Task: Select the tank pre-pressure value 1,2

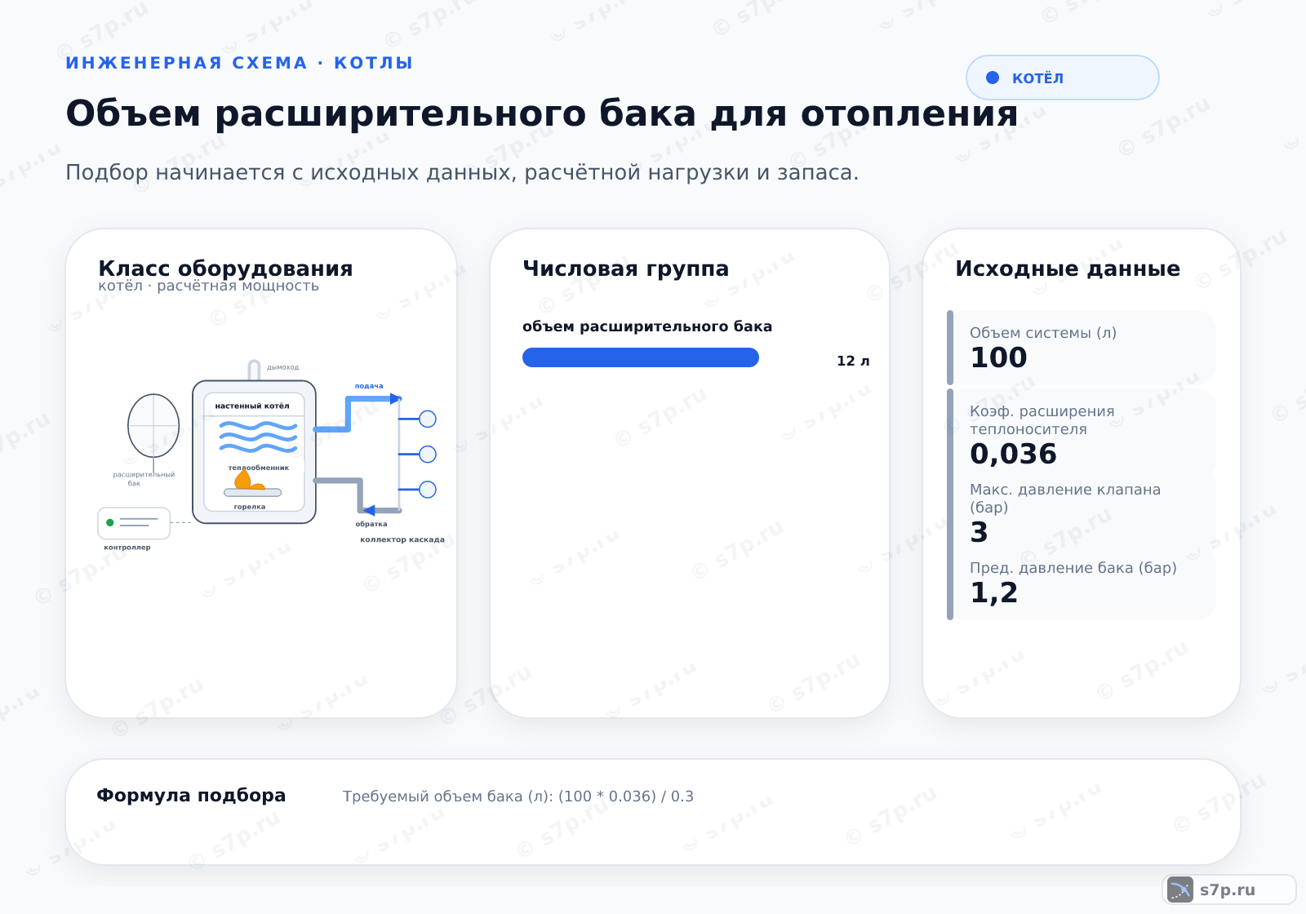Action: (993, 592)
